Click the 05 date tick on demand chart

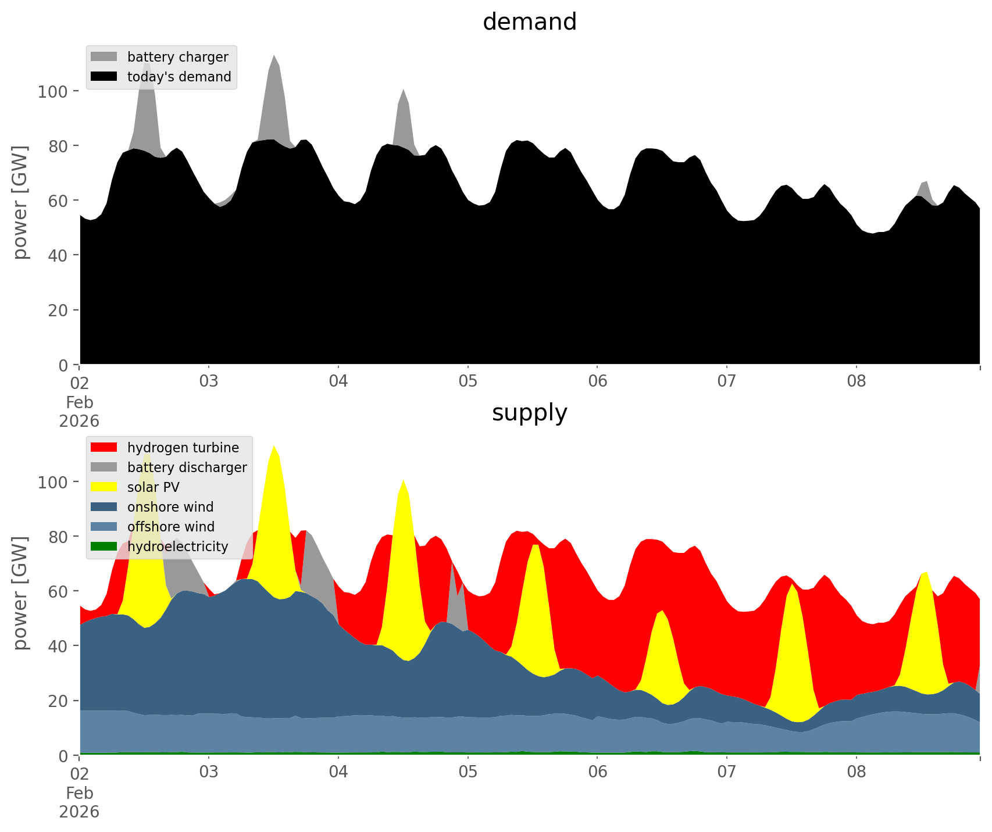(468, 382)
